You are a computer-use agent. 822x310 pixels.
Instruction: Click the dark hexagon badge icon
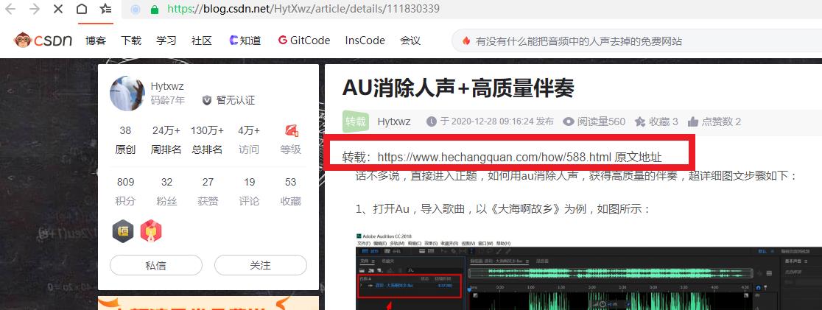[x=123, y=231]
